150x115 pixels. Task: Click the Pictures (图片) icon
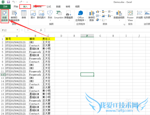(x=33, y=15)
